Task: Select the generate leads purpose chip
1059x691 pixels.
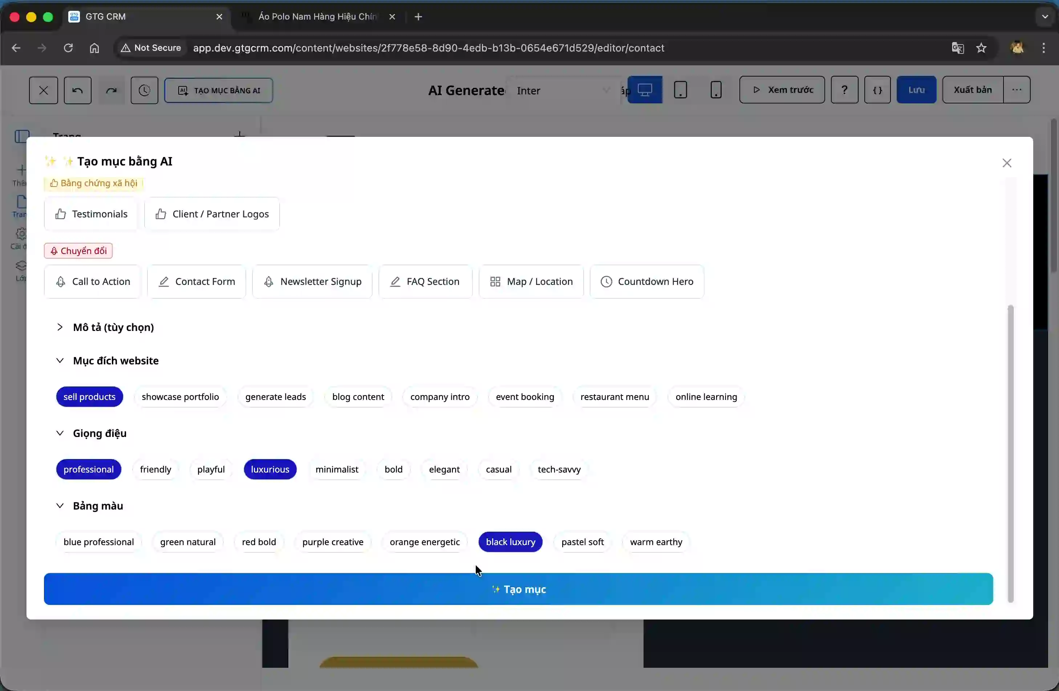Action: (275, 397)
